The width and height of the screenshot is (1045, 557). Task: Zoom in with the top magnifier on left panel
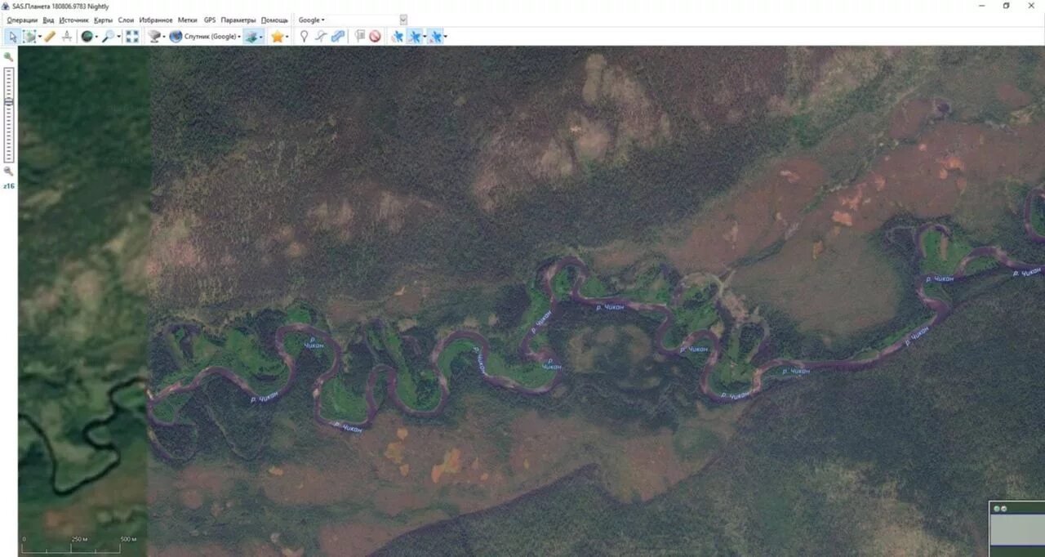coord(8,56)
